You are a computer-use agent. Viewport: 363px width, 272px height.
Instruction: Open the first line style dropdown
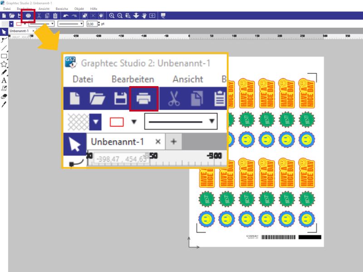(42, 24)
